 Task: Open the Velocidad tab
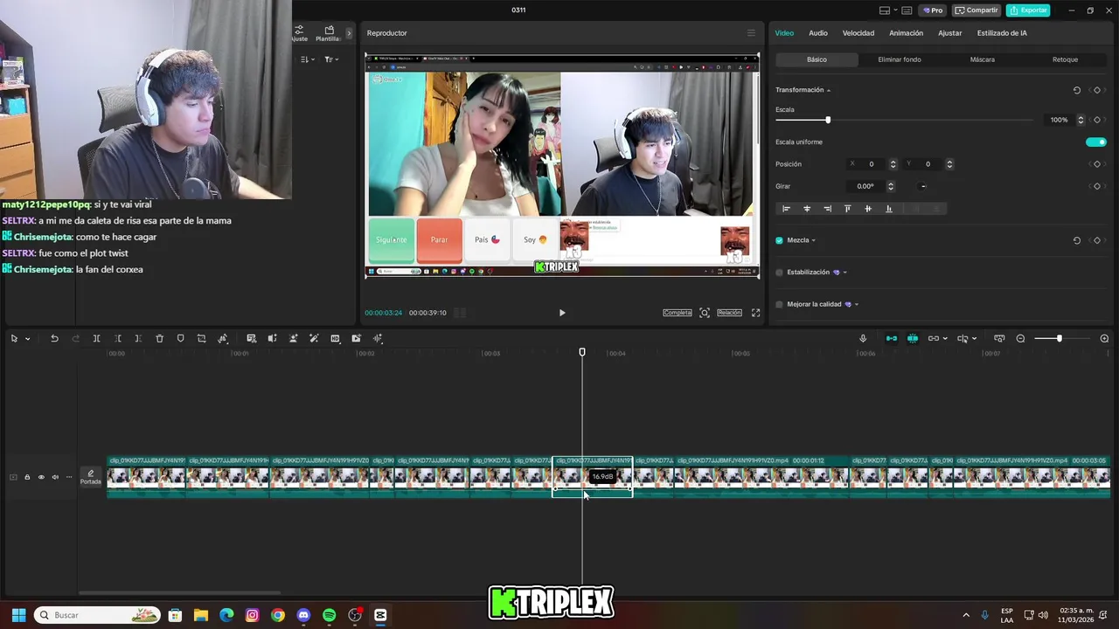[x=858, y=33]
